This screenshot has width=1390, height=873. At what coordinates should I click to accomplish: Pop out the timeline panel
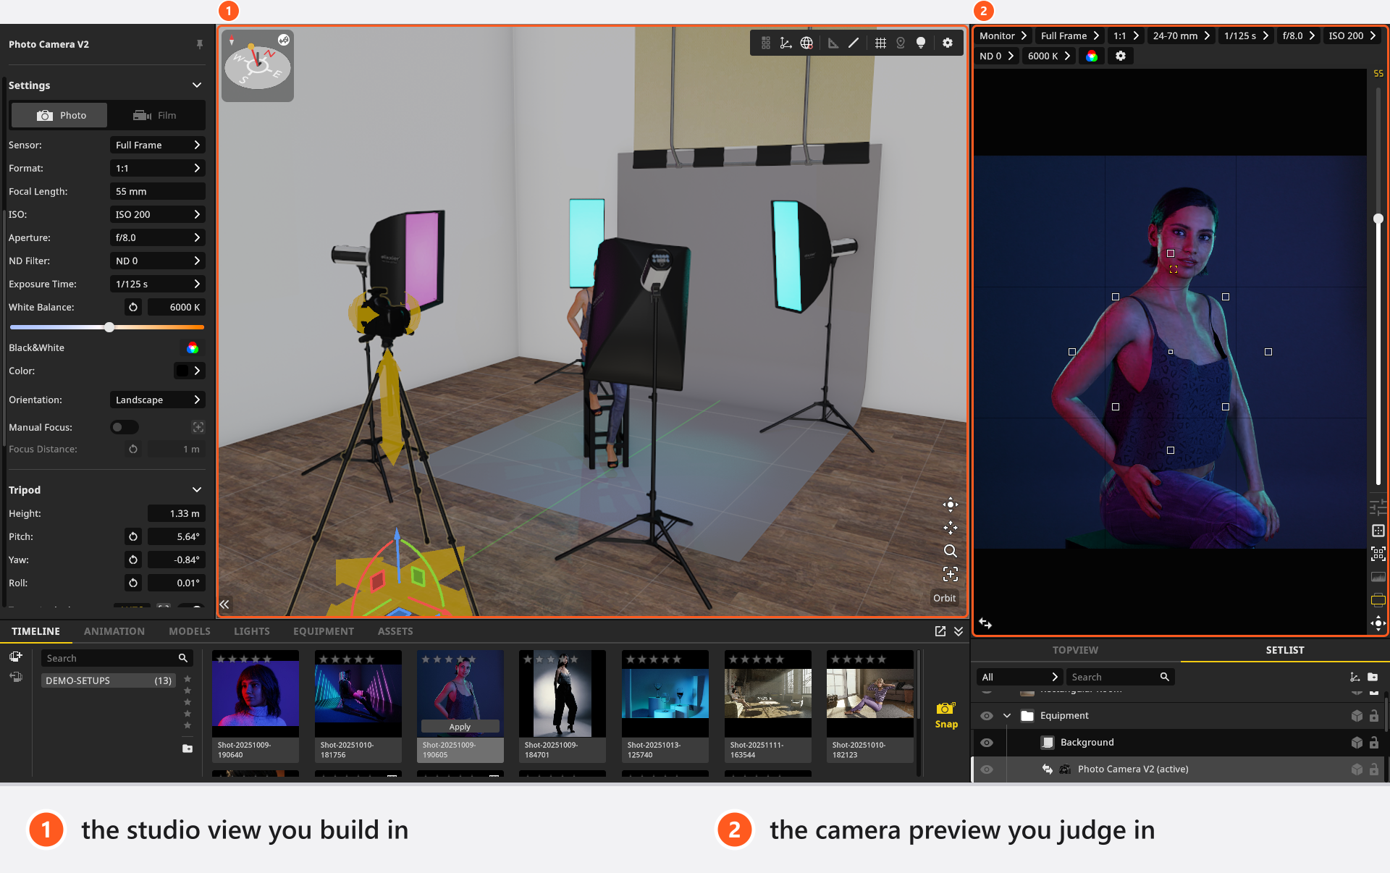click(940, 631)
